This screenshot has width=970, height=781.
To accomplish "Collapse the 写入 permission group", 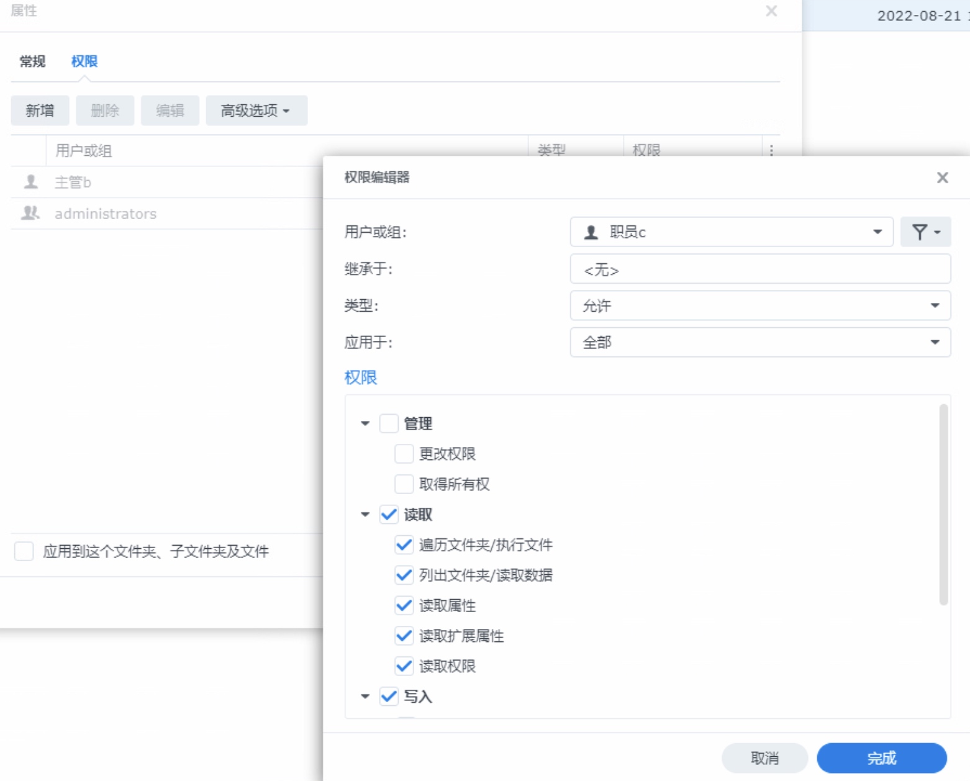I will coord(365,697).
